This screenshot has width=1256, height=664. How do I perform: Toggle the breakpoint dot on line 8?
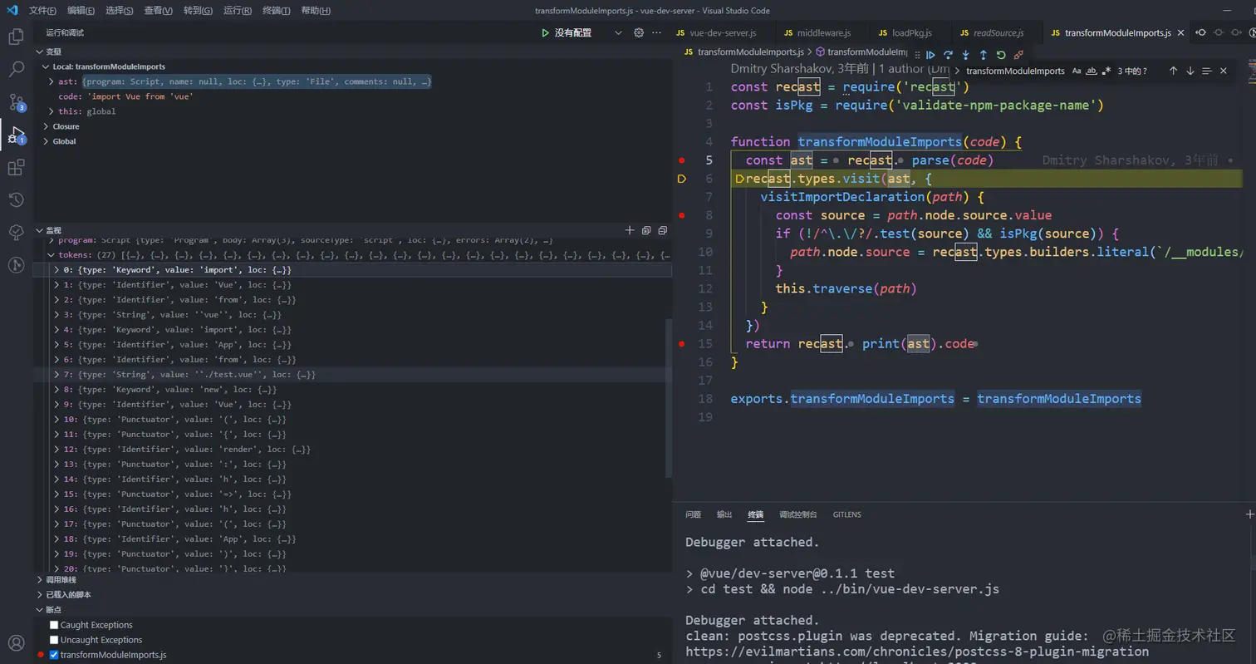(682, 215)
